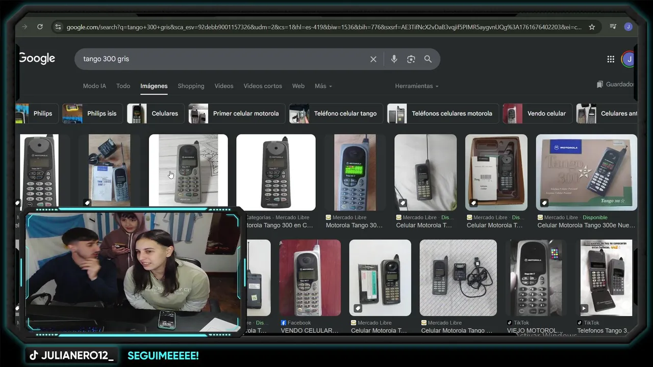
Task: Select the Teléfono celular tango chip
Action: click(x=336, y=113)
